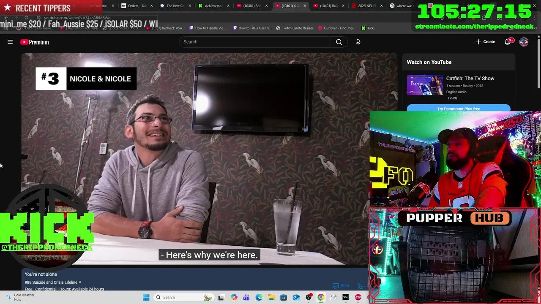541x304 pixels.
Task: Click the Create button
Action: pos(485,42)
